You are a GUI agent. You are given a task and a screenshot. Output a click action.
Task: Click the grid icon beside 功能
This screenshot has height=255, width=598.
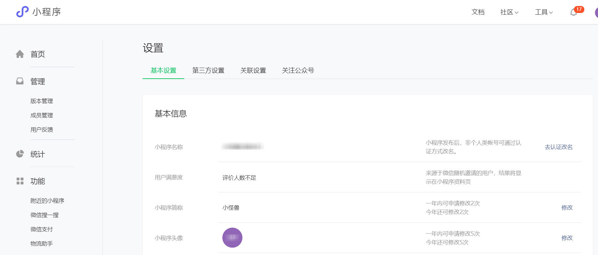point(20,181)
